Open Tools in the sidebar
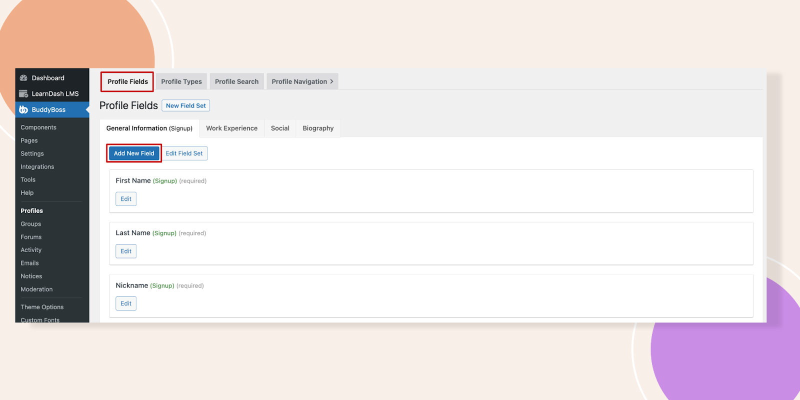Image resolution: width=800 pixels, height=400 pixels. [28, 179]
